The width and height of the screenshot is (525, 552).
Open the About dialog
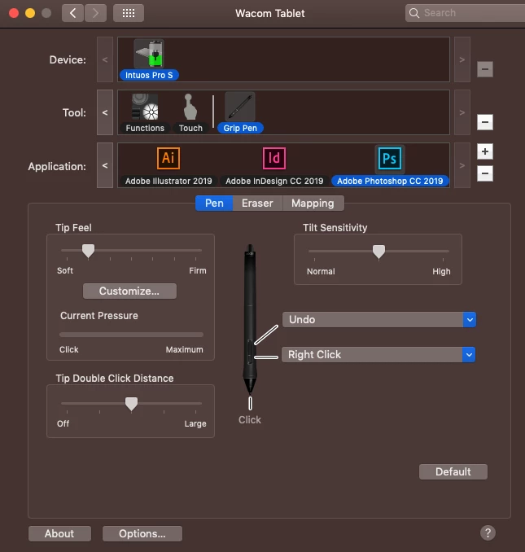click(59, 534)
